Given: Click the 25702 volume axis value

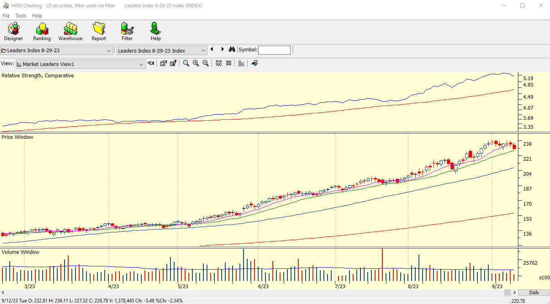Looking at the screenshot, I should point(531,263).
